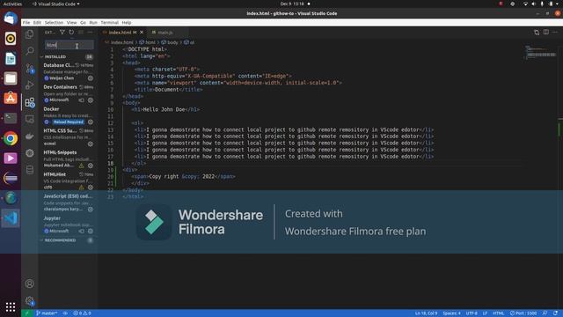This screenshot has width=563, height=317.
Task: Open the Selection menu
Action: tap(54, 23)
